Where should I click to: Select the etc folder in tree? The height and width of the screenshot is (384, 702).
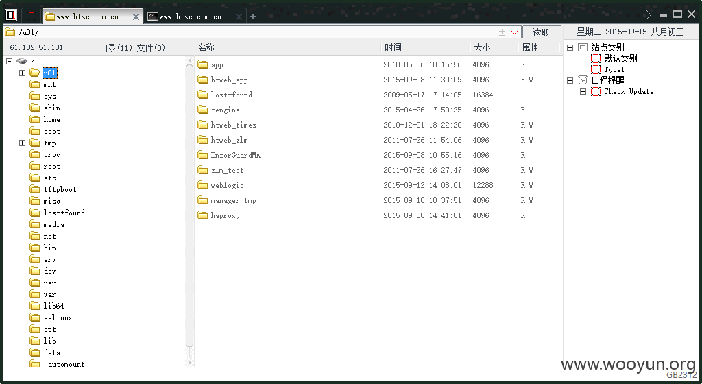tap(49, 178)
